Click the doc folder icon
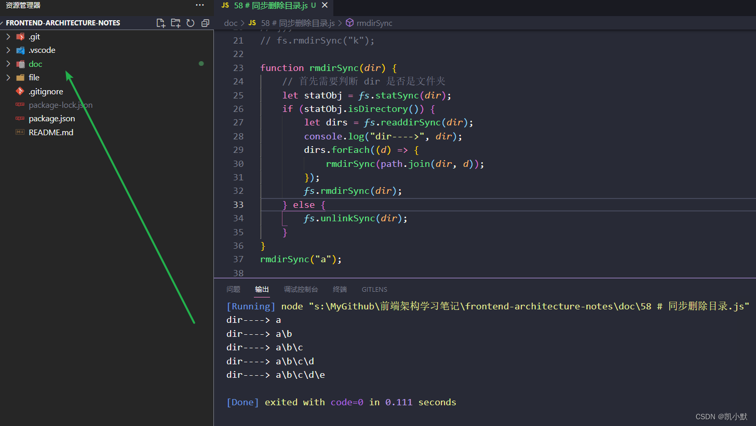The width and height of the screenshot is (756, 426). tap(20, 64)
